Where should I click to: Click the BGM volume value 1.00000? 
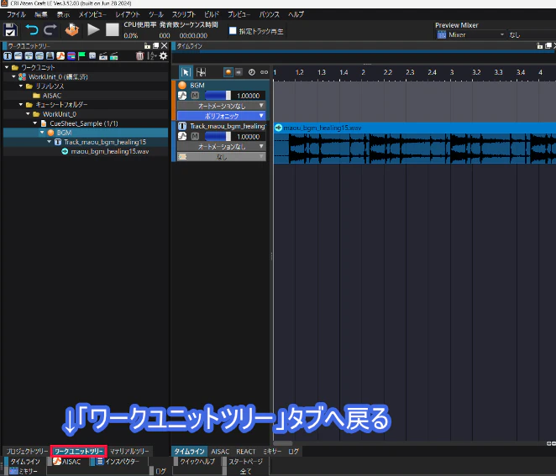pyautogui.click(x=249, y=96)
